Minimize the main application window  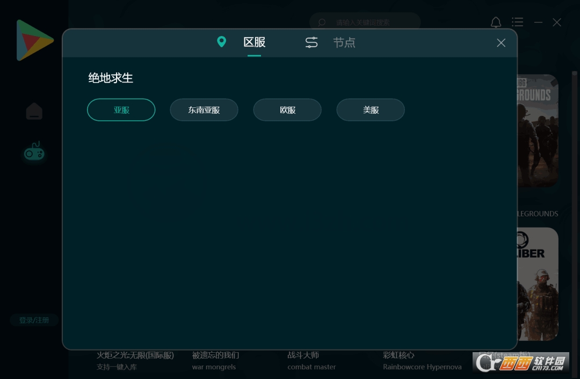point(538,23)
